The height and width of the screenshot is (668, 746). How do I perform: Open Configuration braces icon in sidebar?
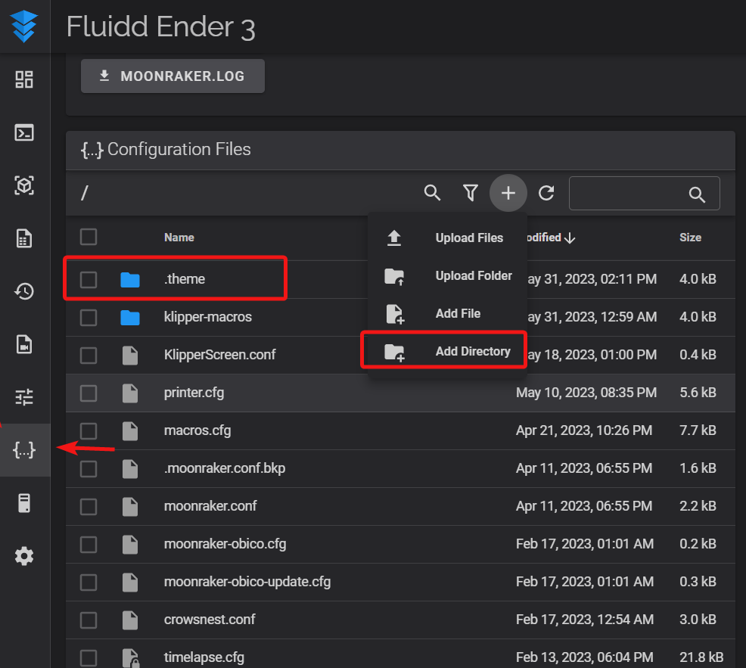click(24, 450)
